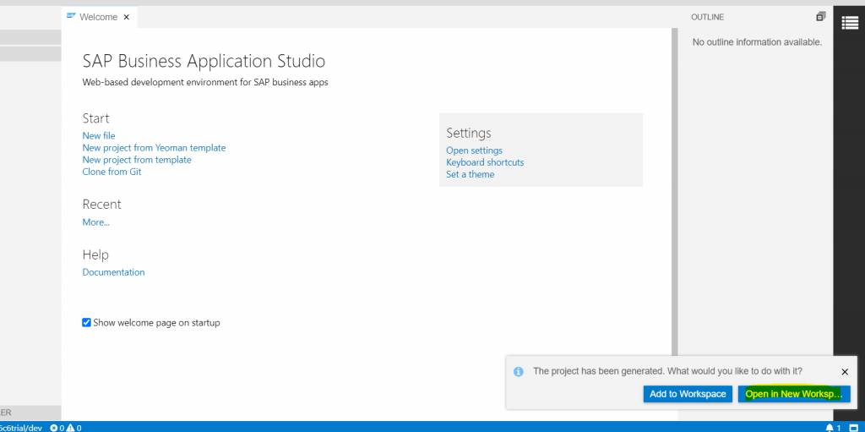
Task: Click the Collapse All icon in Outline panel
Action: pyautogui.click(x=821, y=17)
